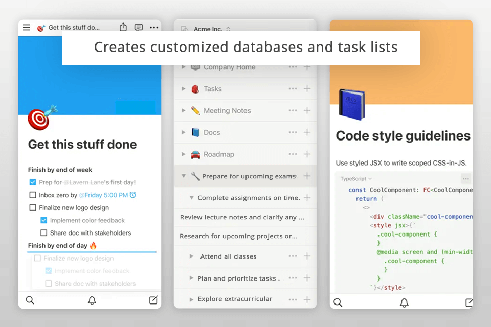The image size is (491, 327).
Task: Click the plus icon beside Tasks
Action: click(307, 89)
